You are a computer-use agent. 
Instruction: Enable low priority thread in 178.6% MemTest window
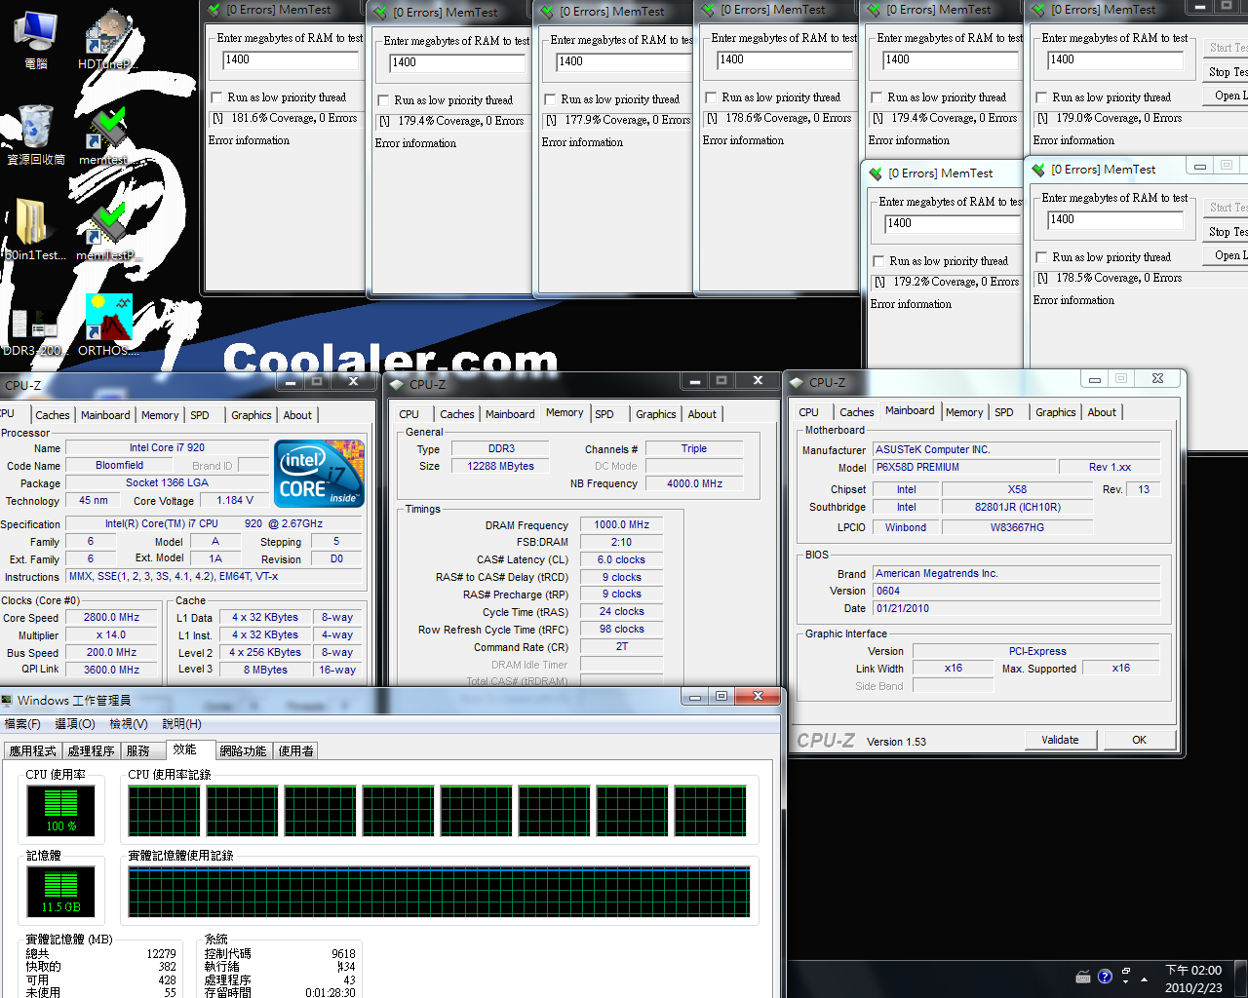(712, 97)
